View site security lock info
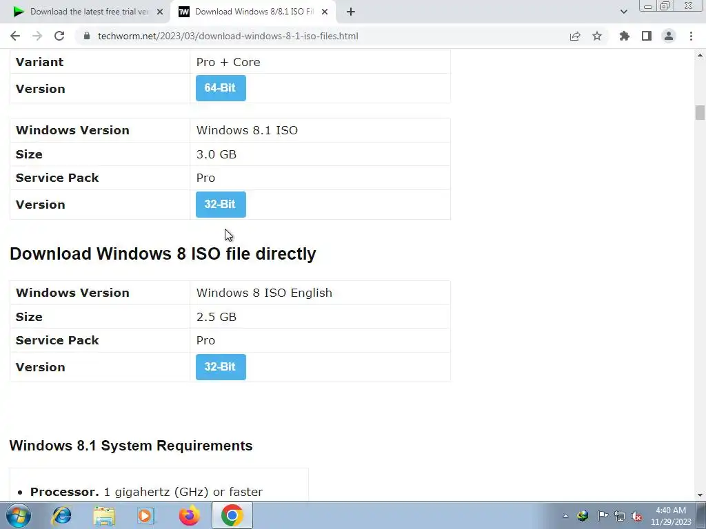The height and width of the screenshot is (529, 706). pos(87,36)
